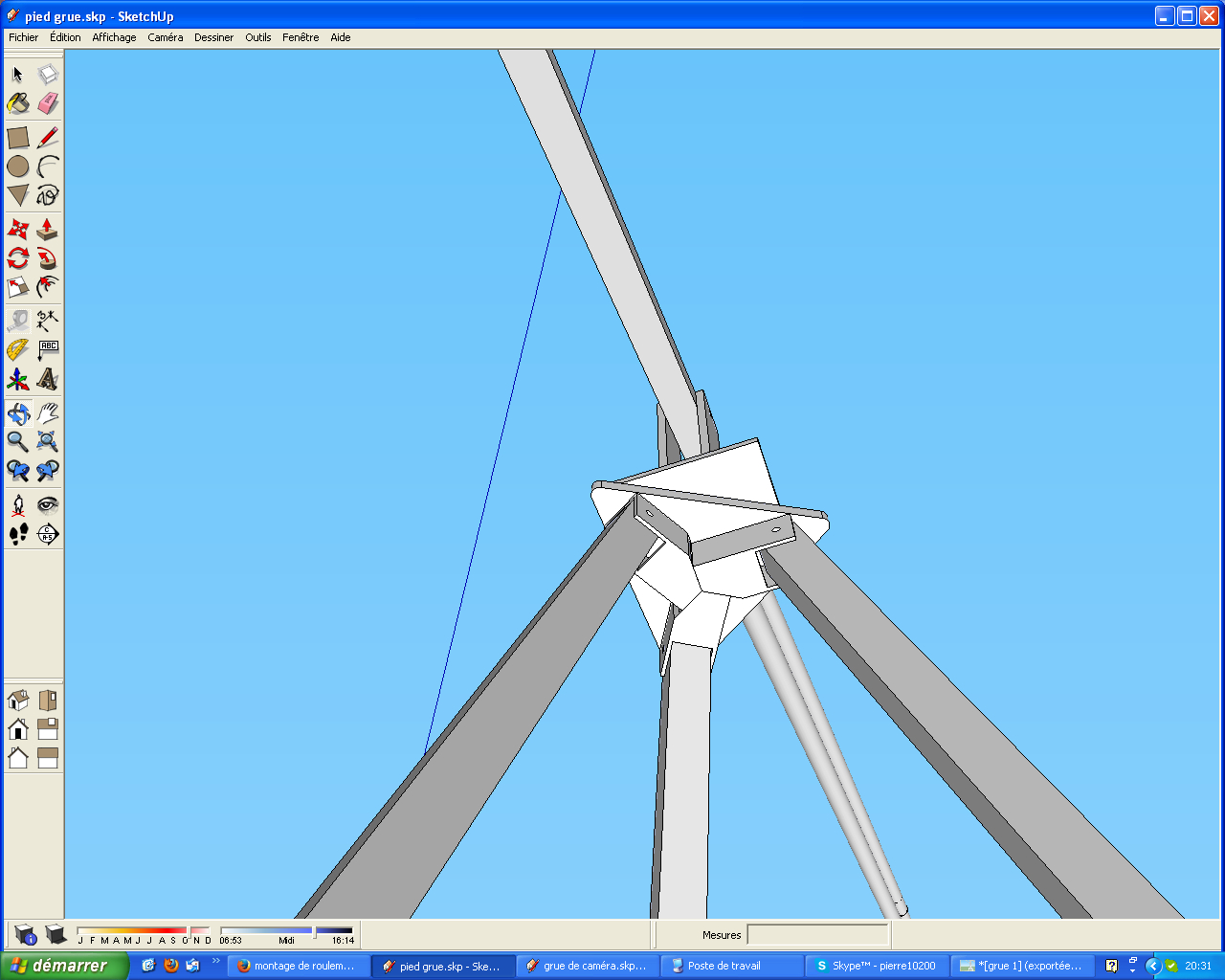Activate the Offset tool

48,287
